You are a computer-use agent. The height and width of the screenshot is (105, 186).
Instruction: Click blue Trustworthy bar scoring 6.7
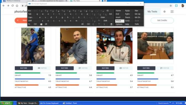[68, 79]
